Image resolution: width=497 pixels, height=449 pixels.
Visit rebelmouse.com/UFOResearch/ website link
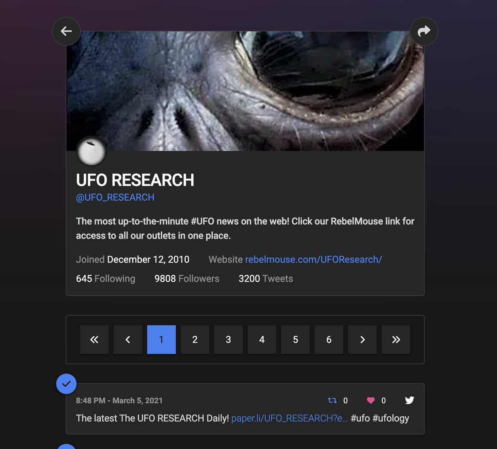314,260
